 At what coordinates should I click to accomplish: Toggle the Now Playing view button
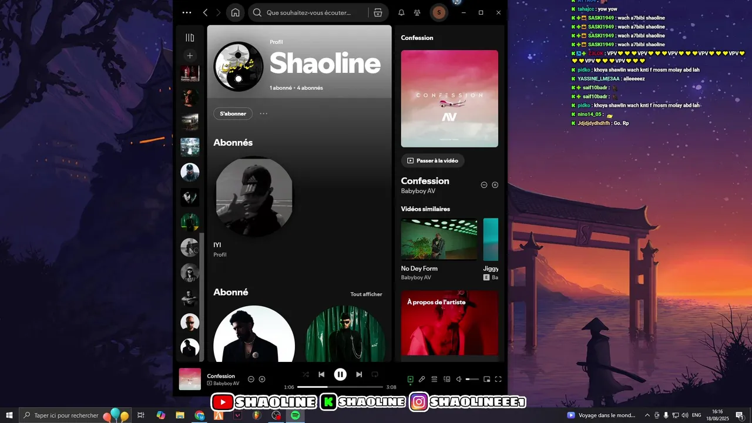coord(411,379)
